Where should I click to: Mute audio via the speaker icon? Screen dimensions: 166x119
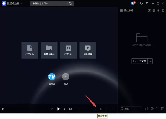click(71, 109)
